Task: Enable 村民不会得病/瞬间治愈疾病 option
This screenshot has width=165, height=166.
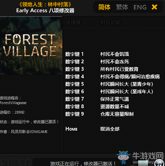Action: point(130,77)
